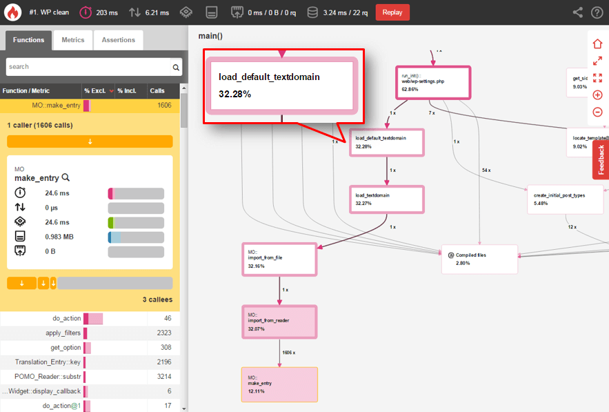Select the MO::import_from_reader graph node

tap(279, 322)
